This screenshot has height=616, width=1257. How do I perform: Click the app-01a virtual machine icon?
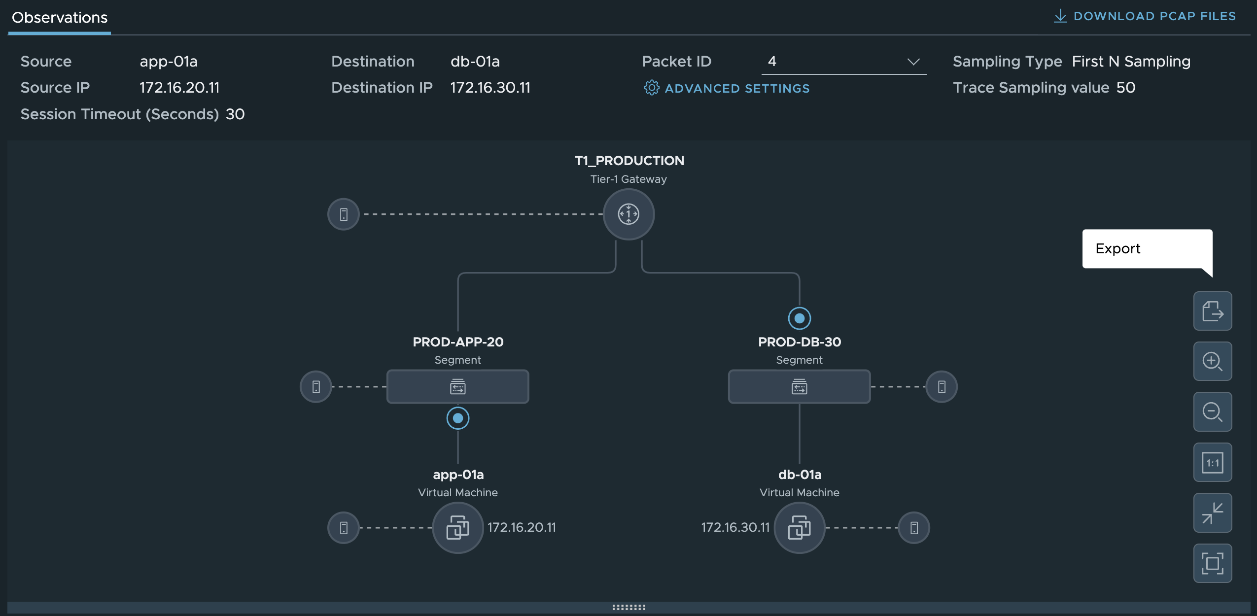coord(457,528)
